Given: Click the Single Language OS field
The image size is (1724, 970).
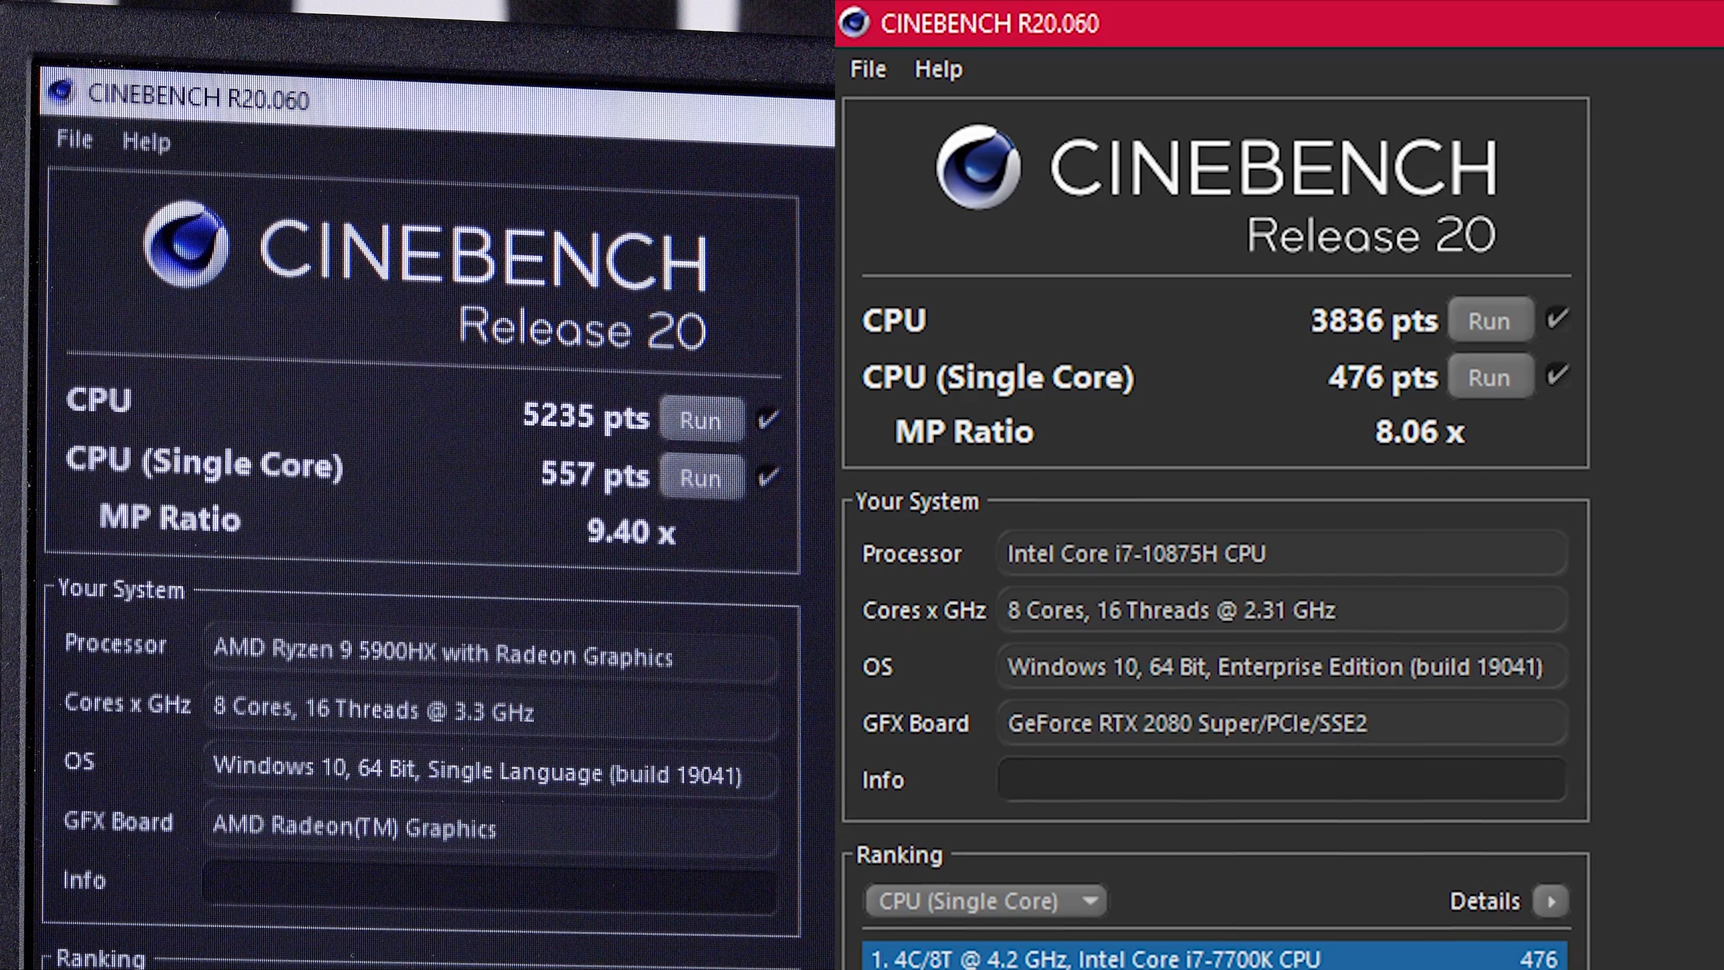Looking at the screenshot, I should point(491,770).
